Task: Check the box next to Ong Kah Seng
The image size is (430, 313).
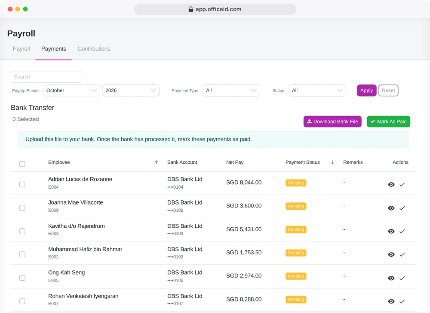Action: (x=22, y=278)
